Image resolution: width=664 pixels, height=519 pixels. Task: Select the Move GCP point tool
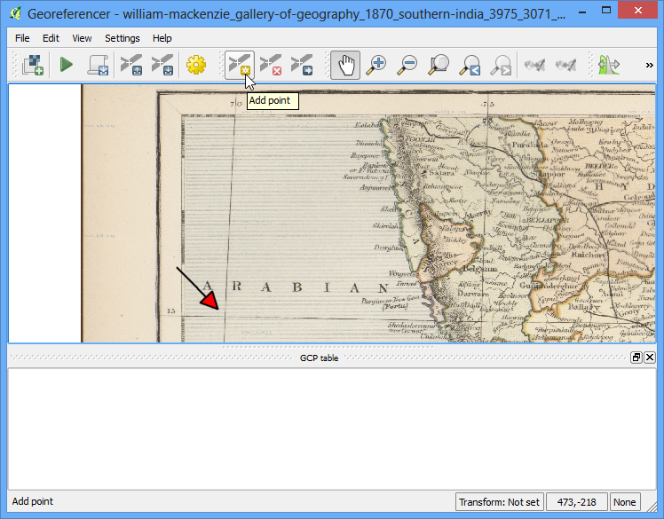click(x=302, y=65)
